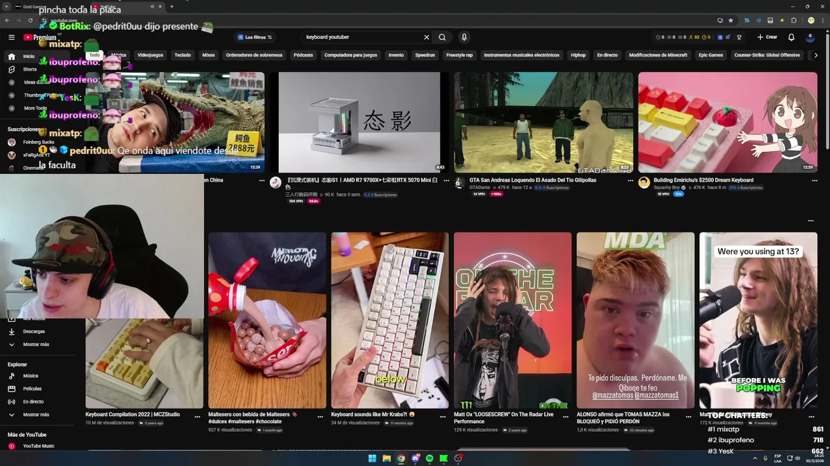Open Chrome's three-dot menu

click(x=822, y=20)
